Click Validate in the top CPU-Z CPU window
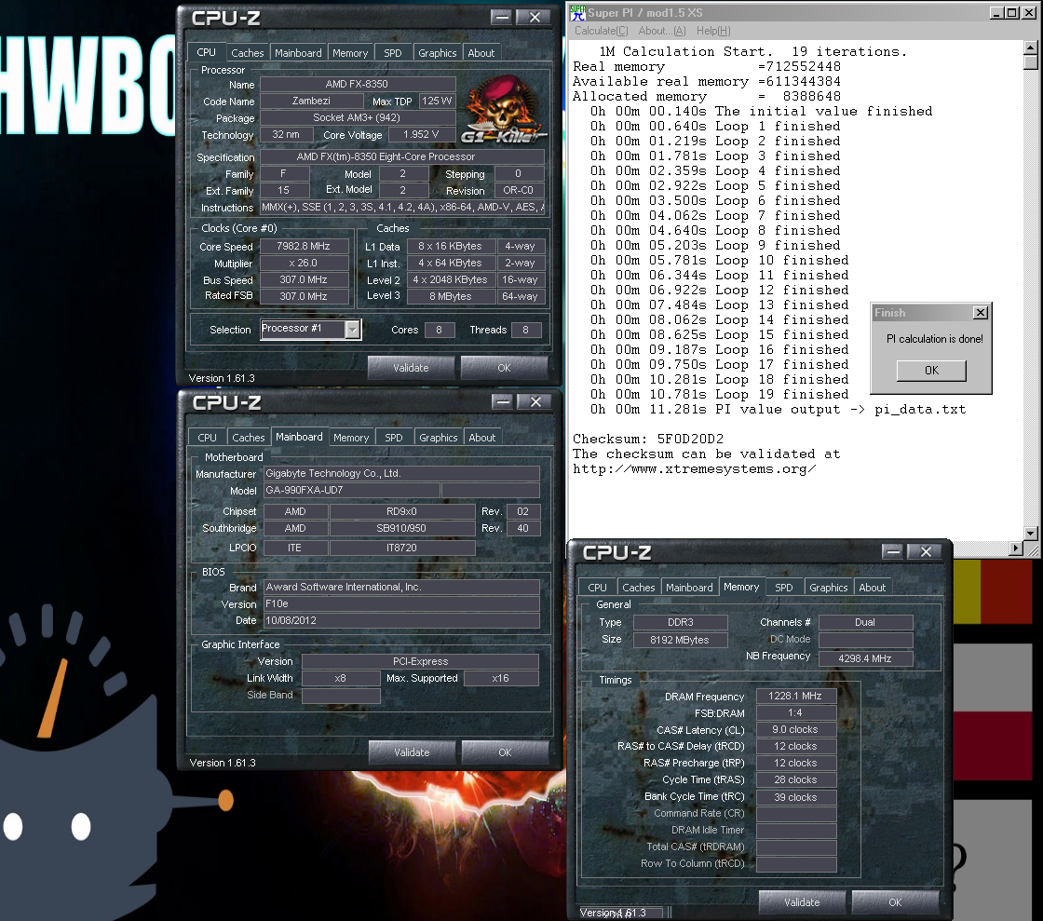This screenshot has width=1043, height=921. tap(411, 368)
